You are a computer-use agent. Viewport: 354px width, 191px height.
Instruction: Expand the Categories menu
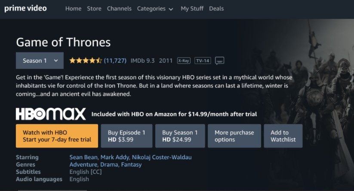(x=155, y=9)
